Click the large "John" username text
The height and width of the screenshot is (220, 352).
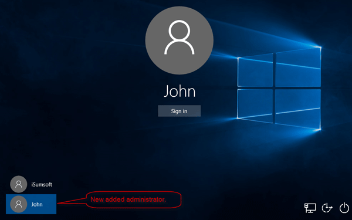(180, 91)
